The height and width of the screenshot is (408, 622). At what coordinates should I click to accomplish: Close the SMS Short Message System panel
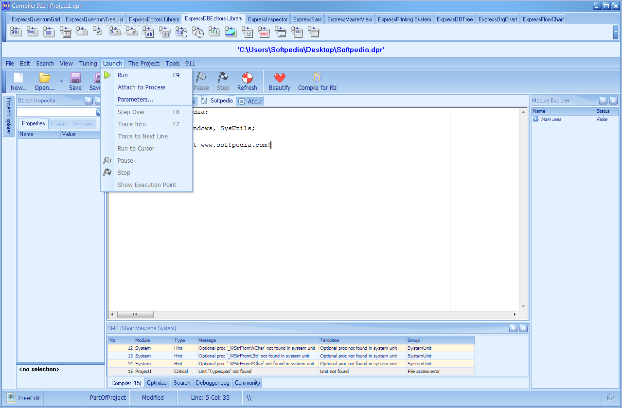[523, 328]
